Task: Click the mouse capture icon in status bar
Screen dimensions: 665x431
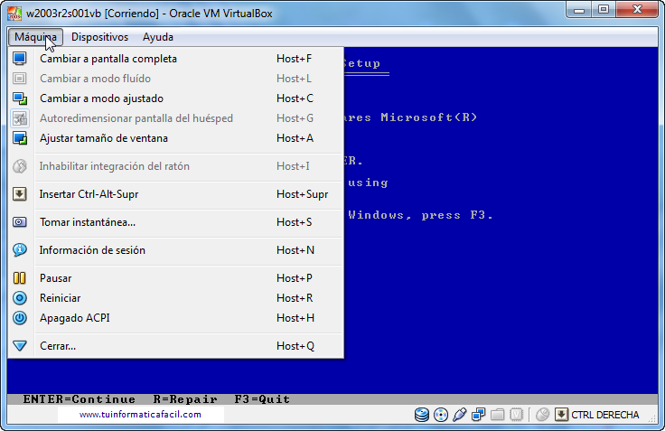Action: click(x=542, y=415)
